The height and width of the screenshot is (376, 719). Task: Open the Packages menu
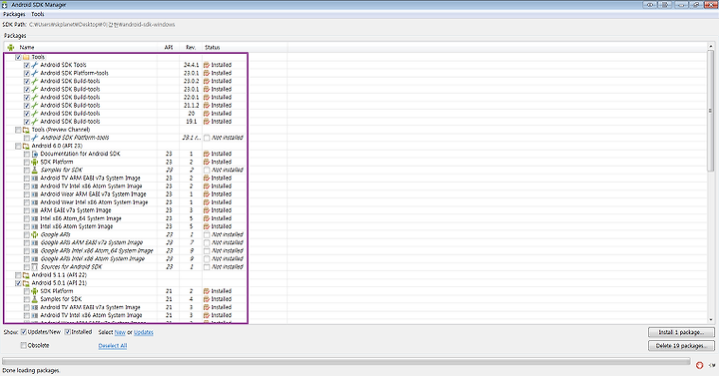point(14,14)
